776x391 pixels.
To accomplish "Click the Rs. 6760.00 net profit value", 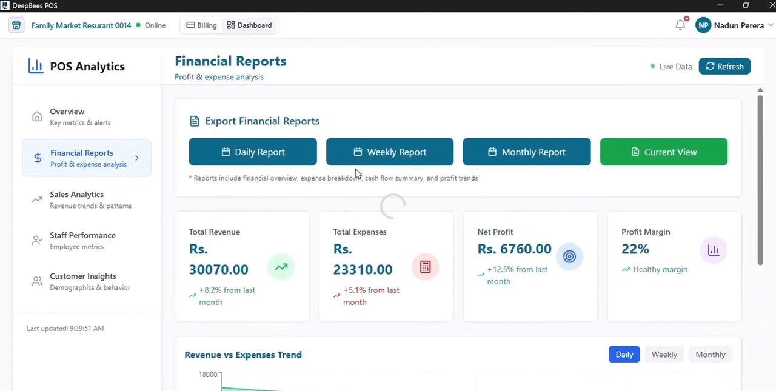I will (515, 249).
